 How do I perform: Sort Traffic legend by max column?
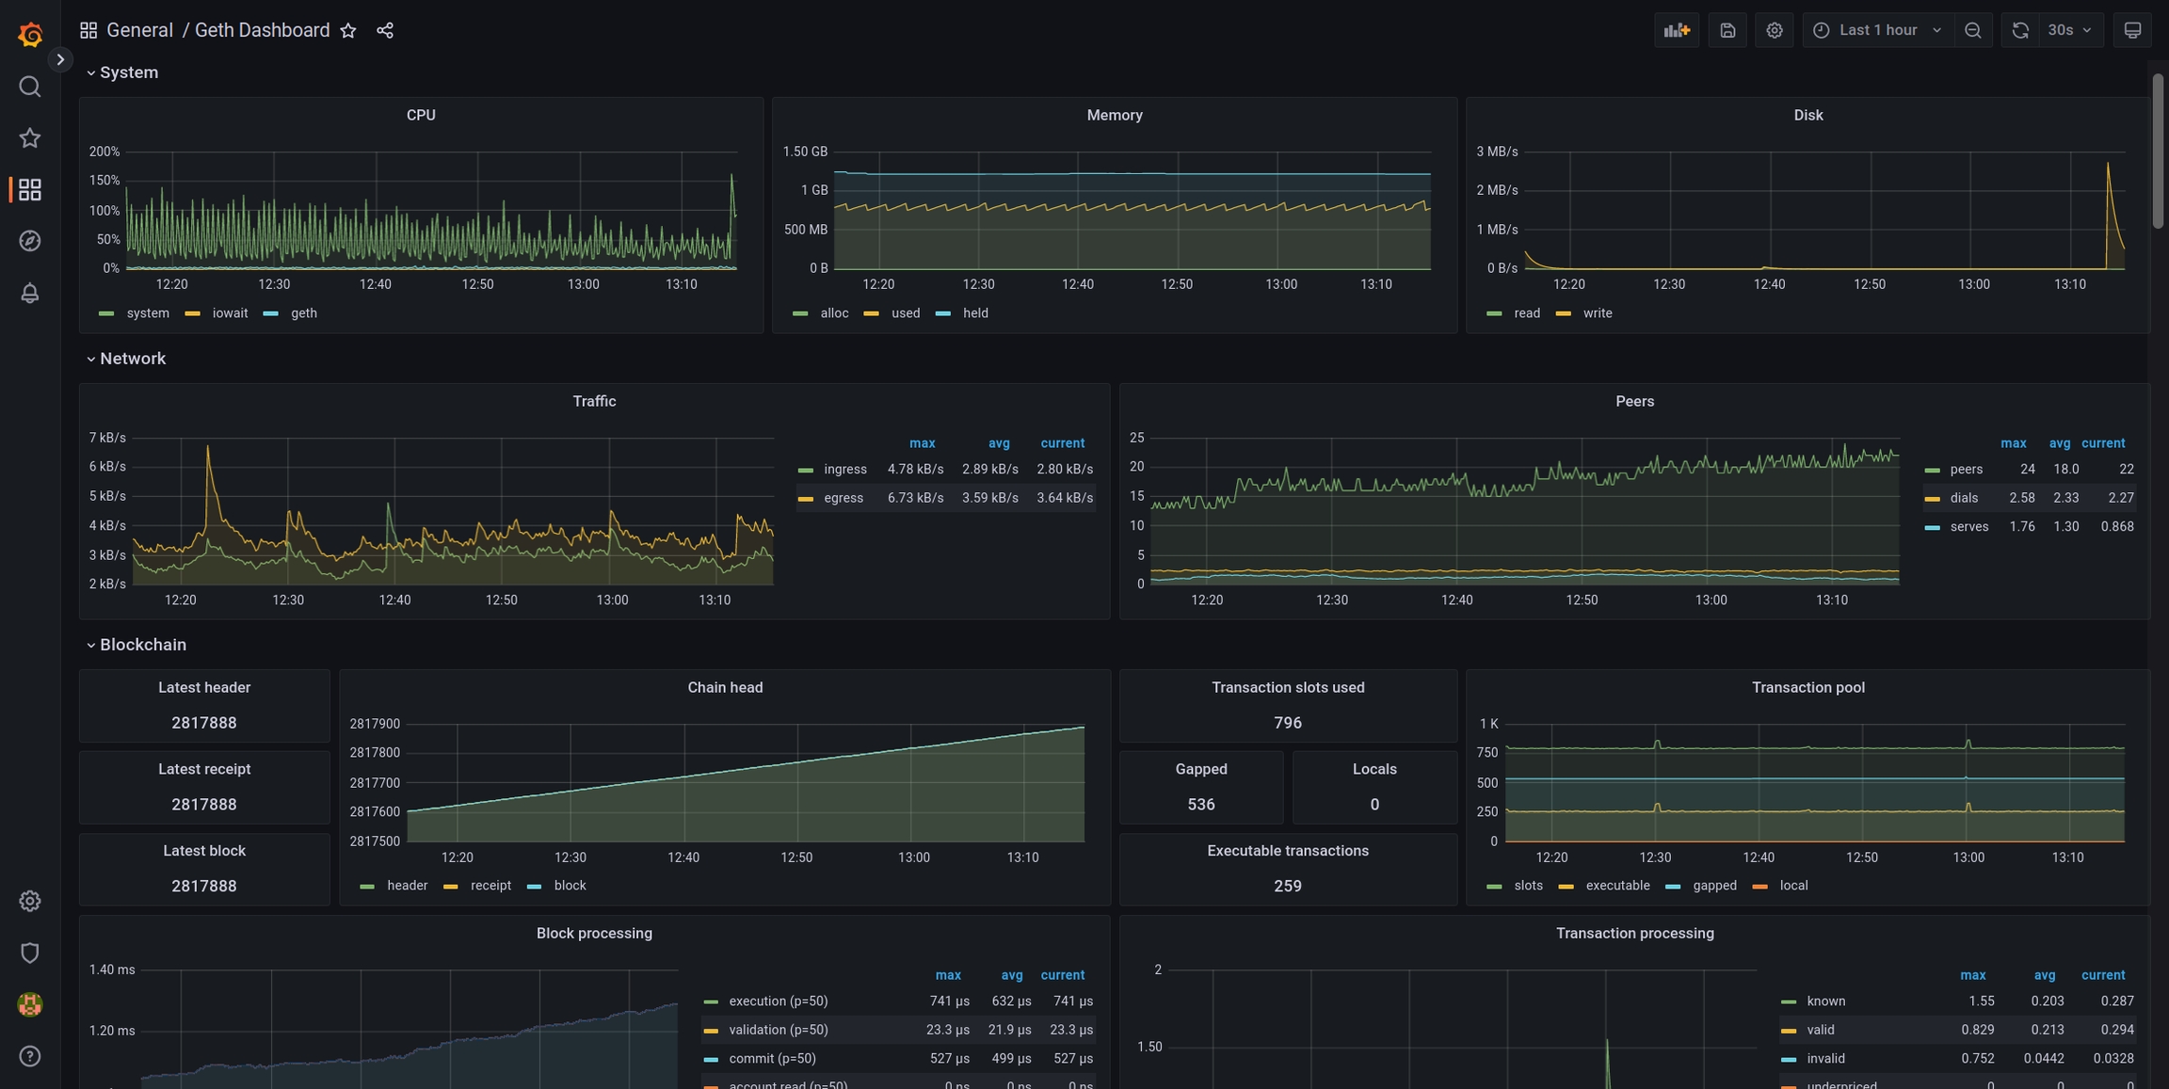click(x=922, y=443)
